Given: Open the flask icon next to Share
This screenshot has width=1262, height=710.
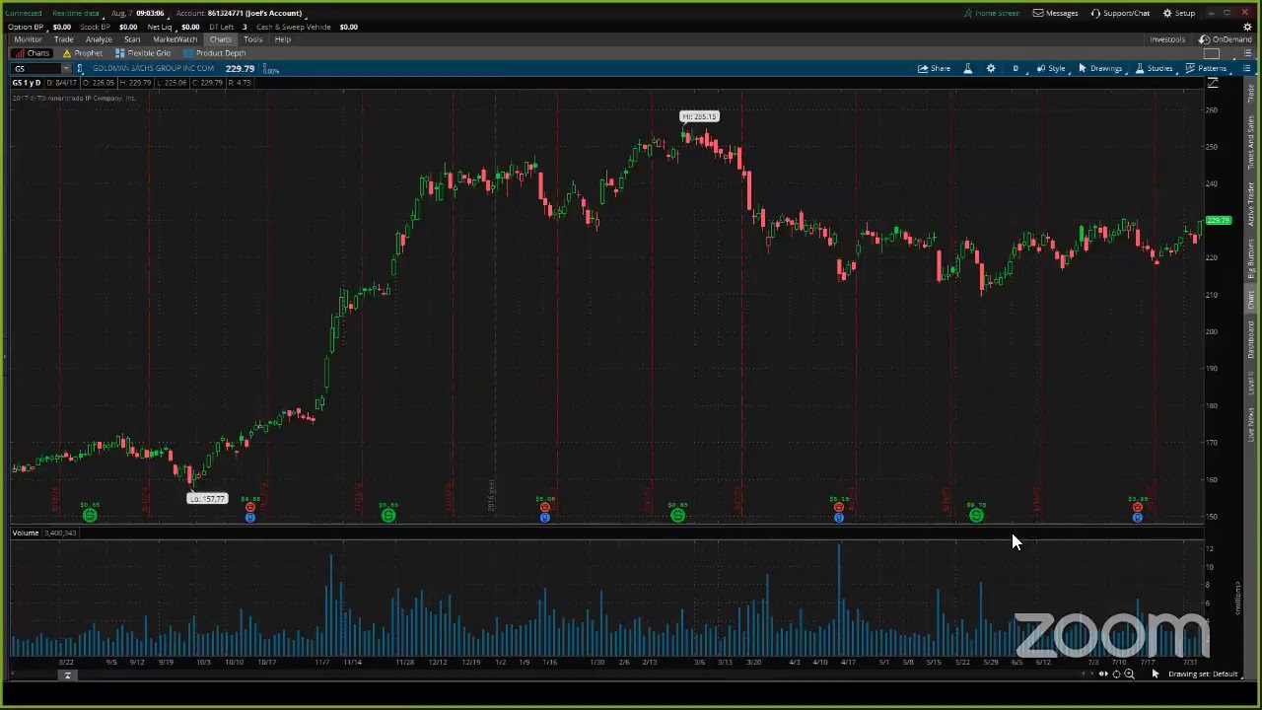Looking at the screenshot, I should coord(967,68).
